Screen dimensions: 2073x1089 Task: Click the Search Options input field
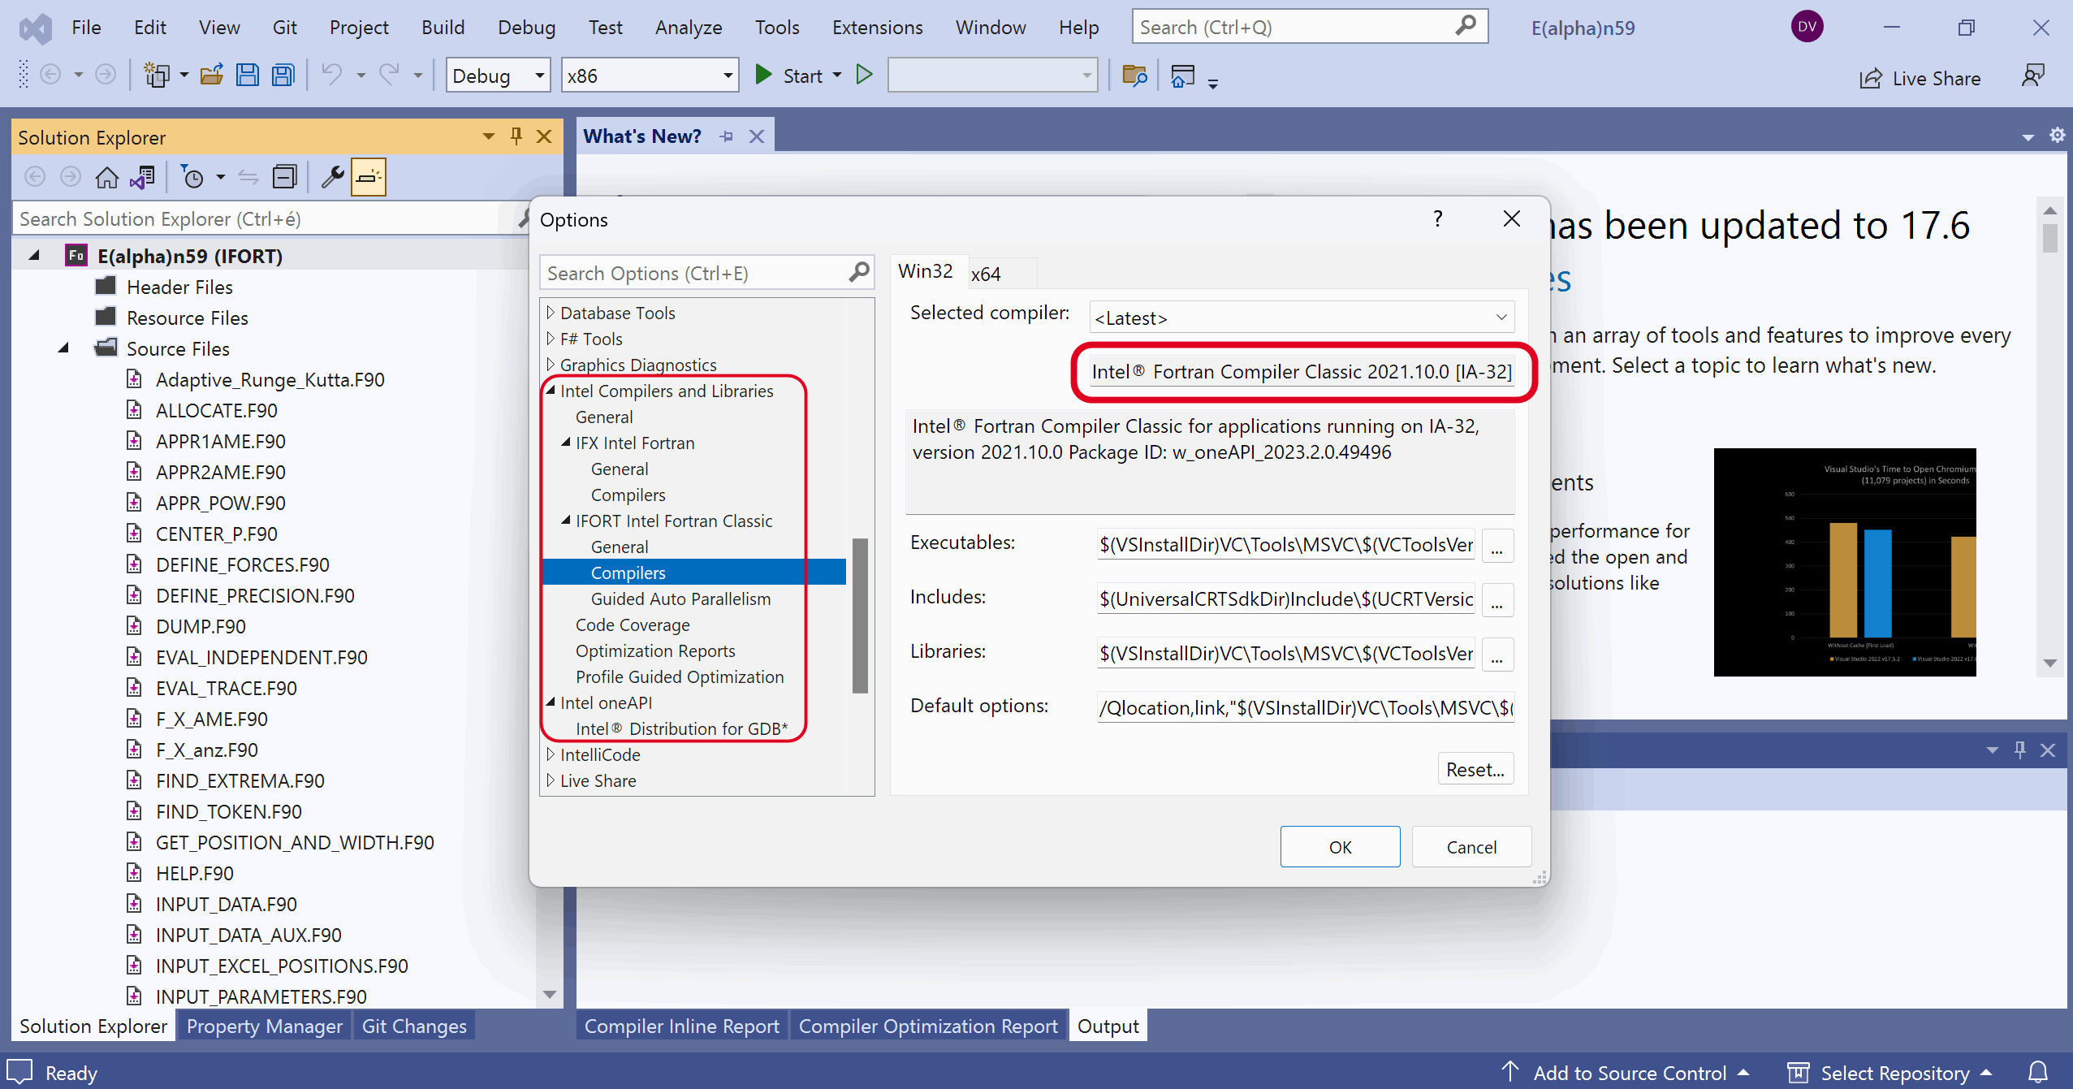[x=694, y=273]
